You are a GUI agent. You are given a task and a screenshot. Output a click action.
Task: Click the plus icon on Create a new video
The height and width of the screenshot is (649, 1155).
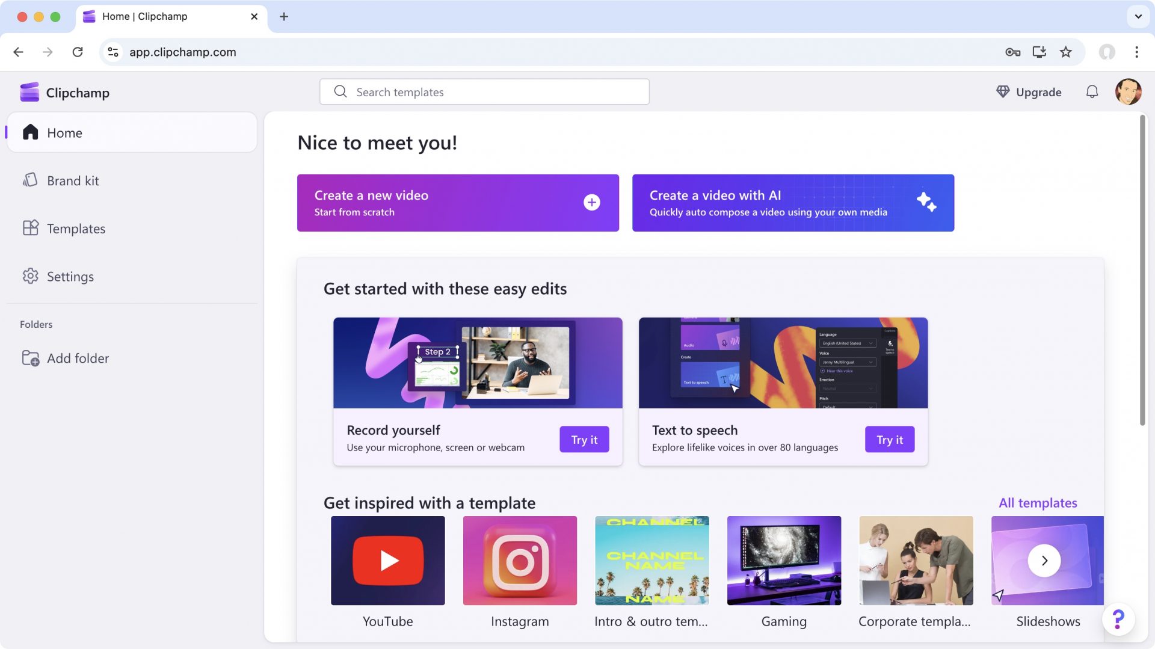pos(591,202)
